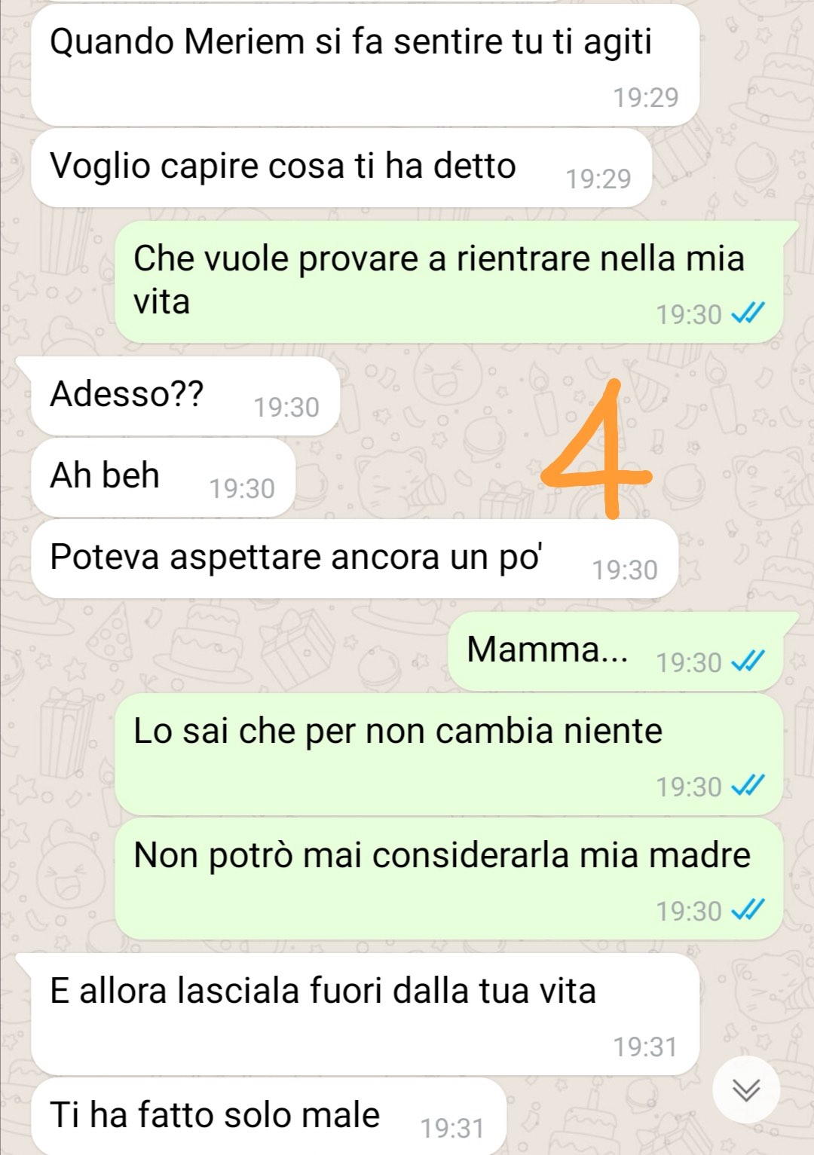Tap the scroll-to-bottom double chevron button
This screenshot has height=1155, width=814.
(746, 1089)
